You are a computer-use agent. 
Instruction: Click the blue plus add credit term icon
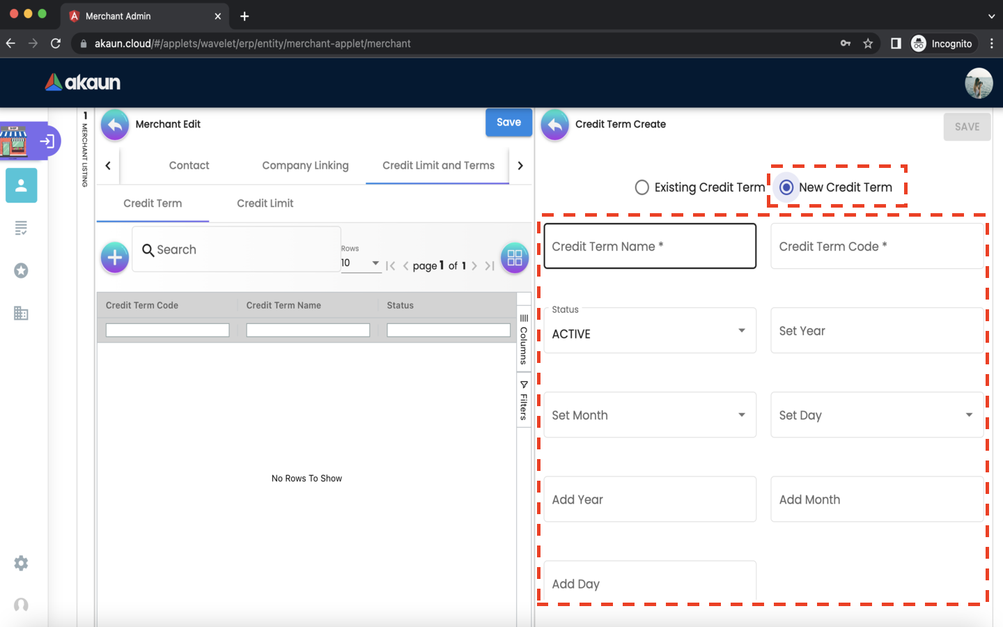tap(115, 258)
